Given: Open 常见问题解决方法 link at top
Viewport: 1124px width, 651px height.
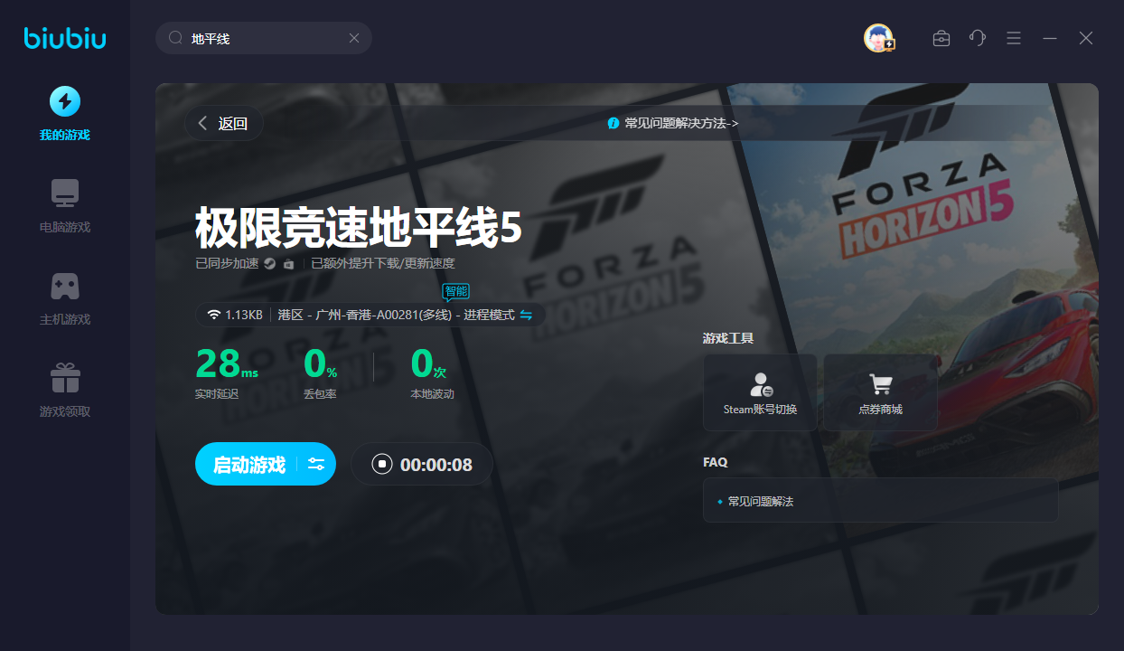Looking at the screenshot, I should [x=674, y=123].
